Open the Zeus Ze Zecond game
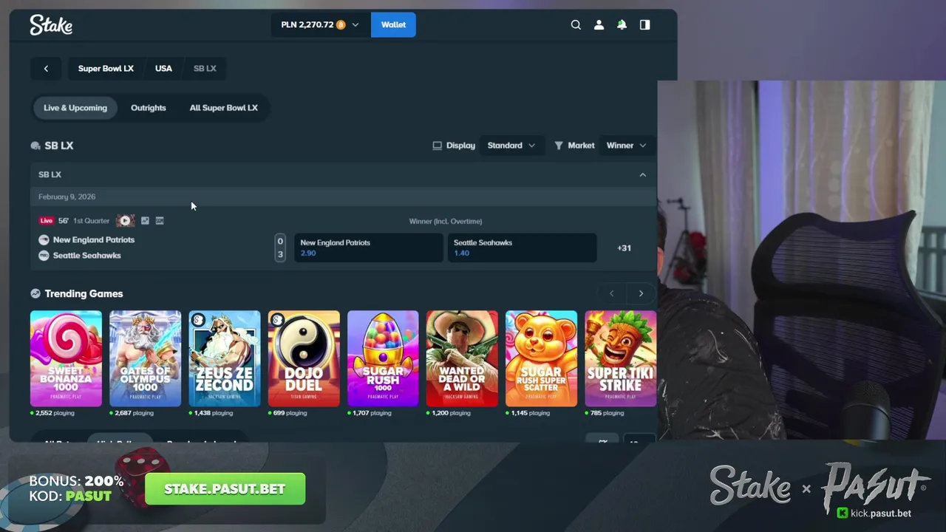 (x=225, y=358)
